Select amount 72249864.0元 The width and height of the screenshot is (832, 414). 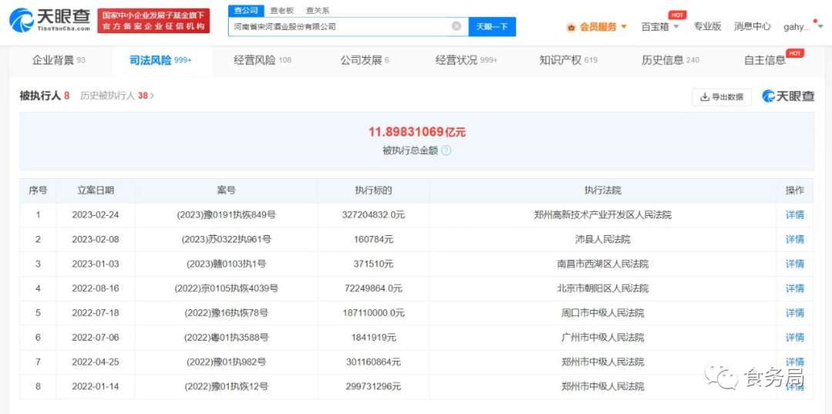point(374,288)
